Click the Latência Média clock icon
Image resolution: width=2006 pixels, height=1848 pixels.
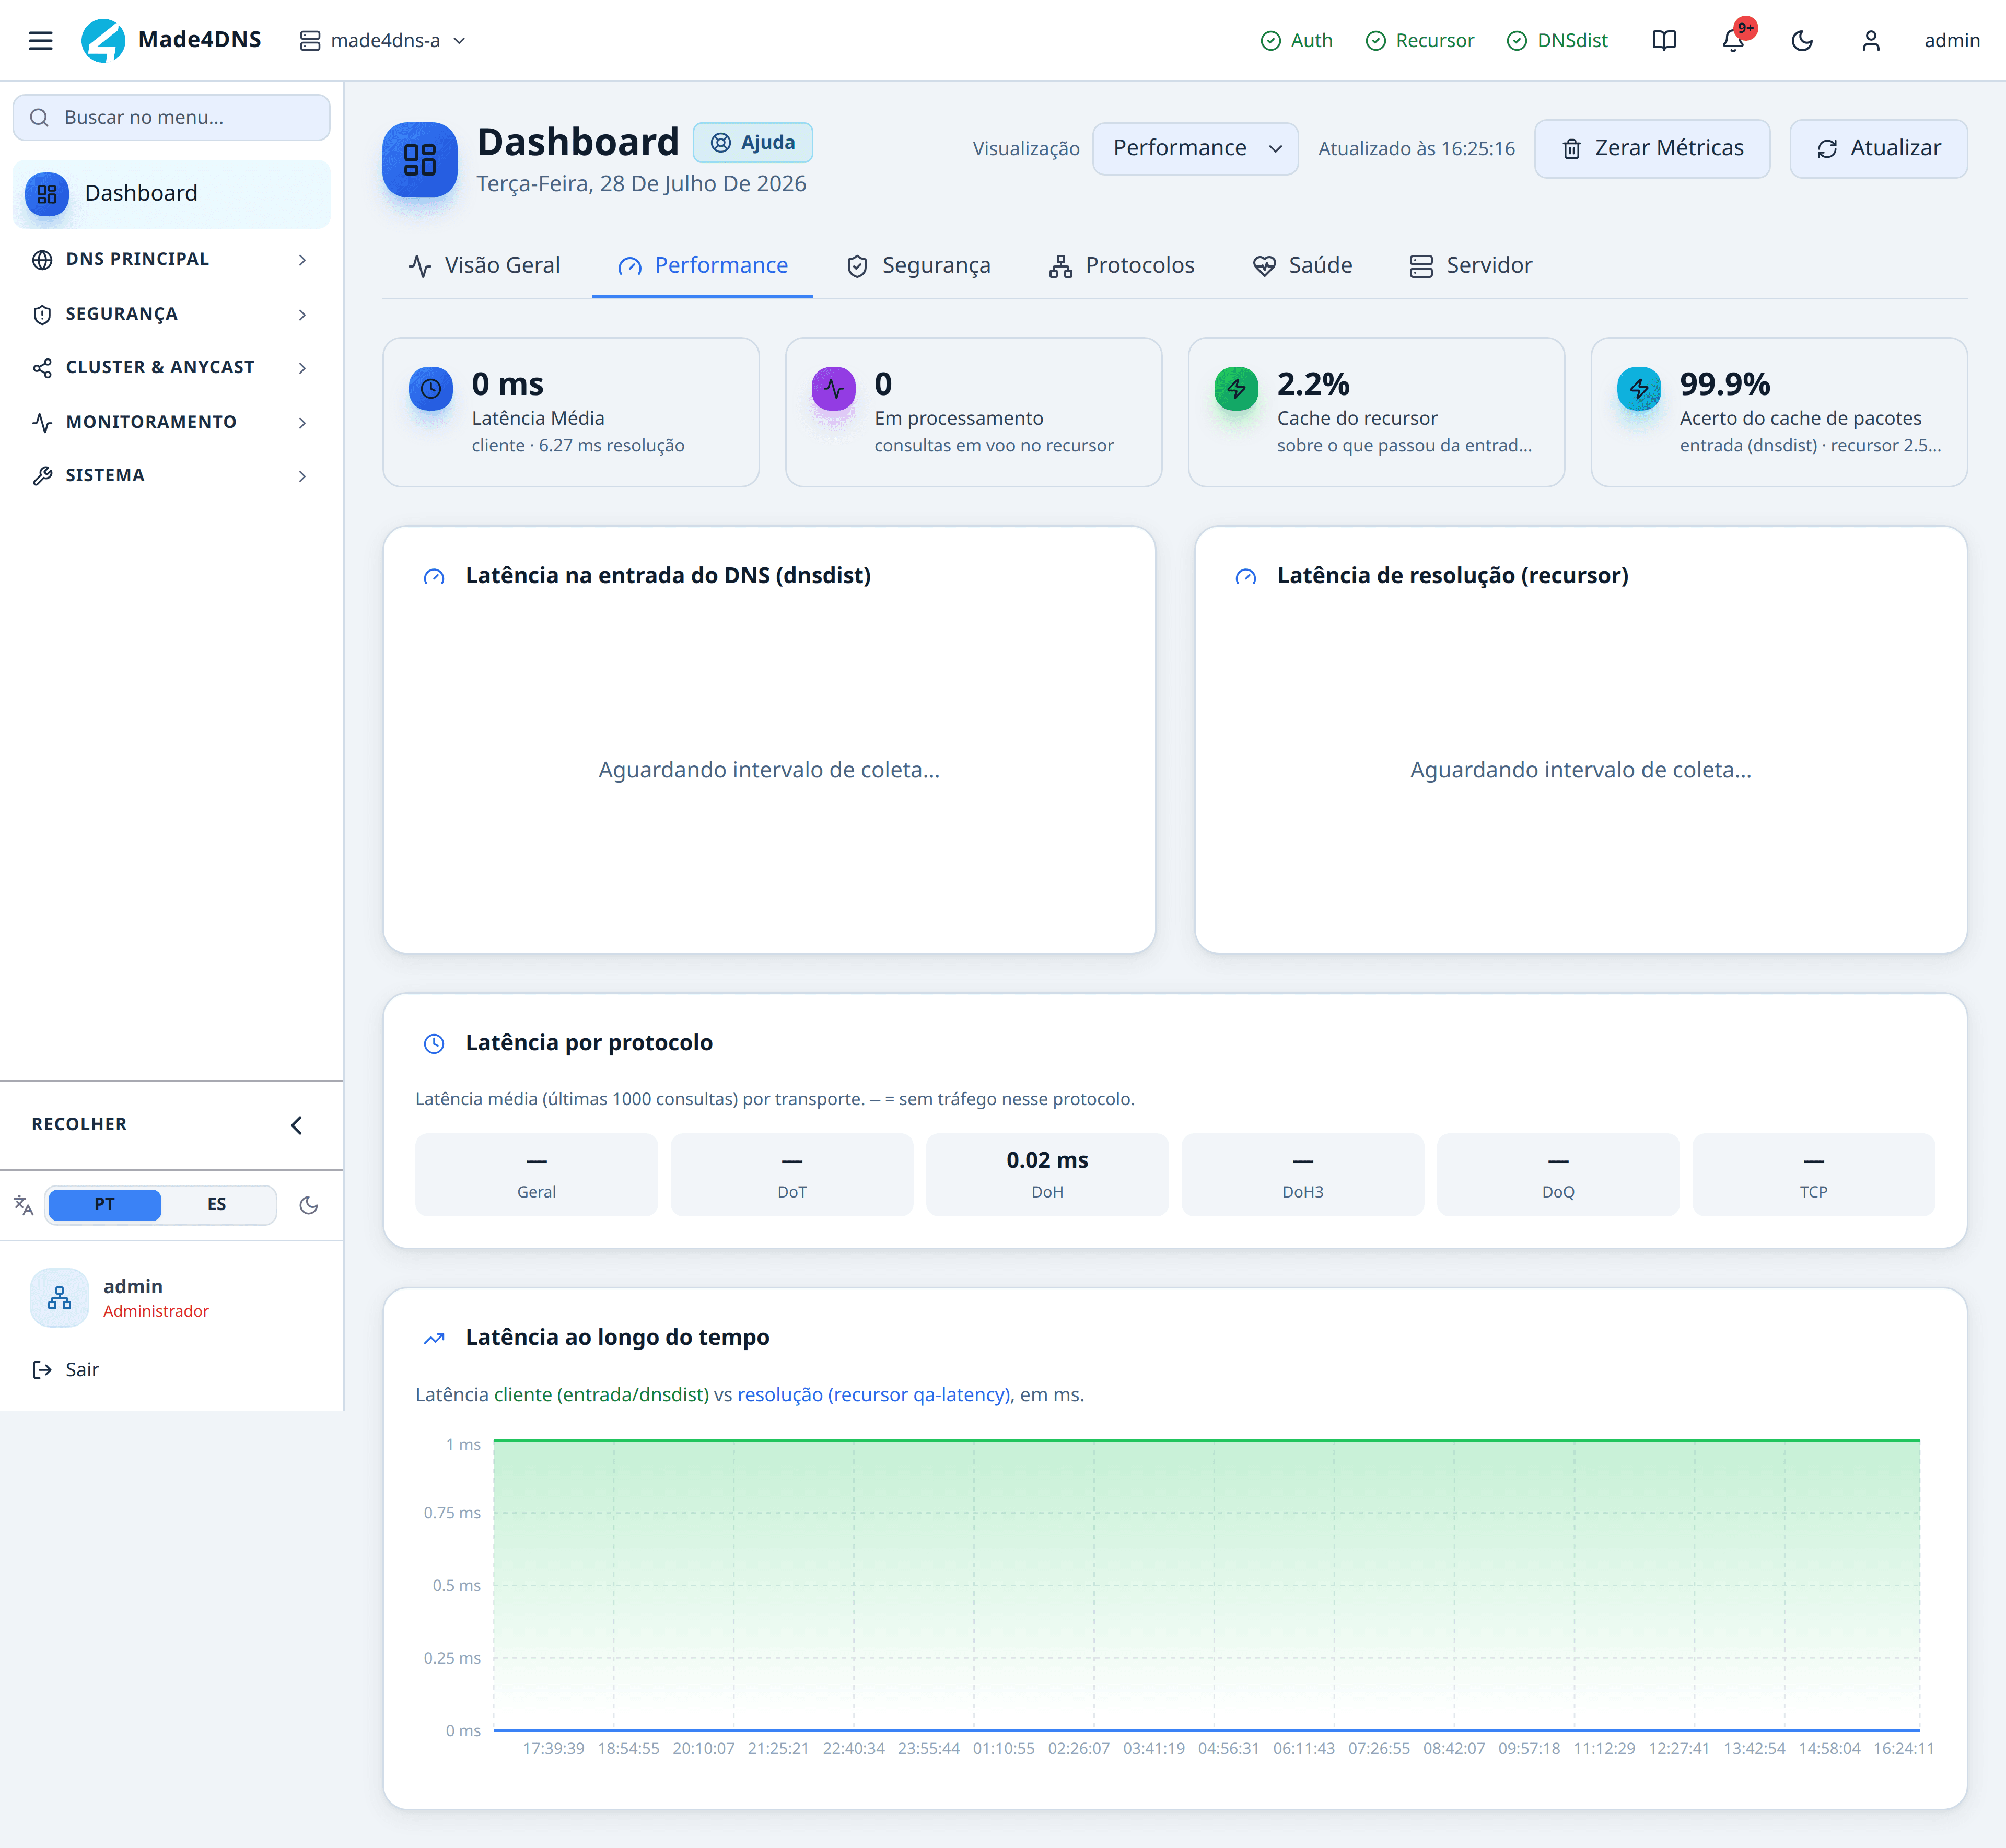[431, 389]
